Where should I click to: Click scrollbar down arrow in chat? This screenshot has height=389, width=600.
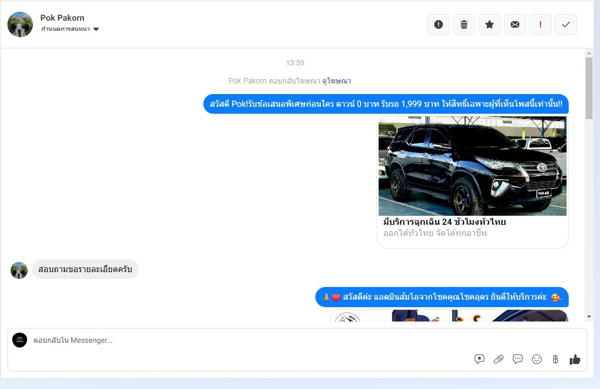(x=589, y=317)
